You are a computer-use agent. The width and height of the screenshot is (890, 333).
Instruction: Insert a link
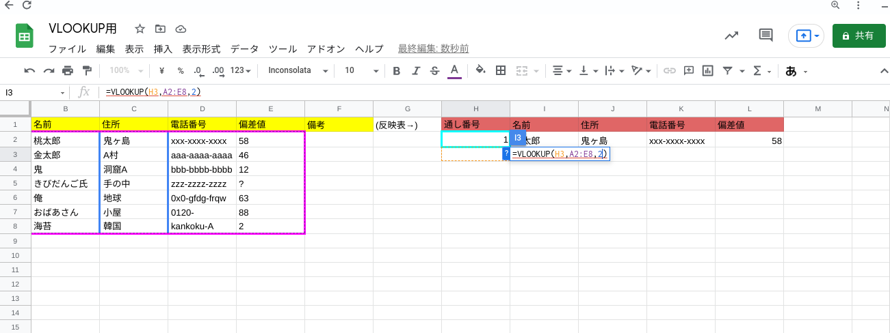(x=670, y=70)
